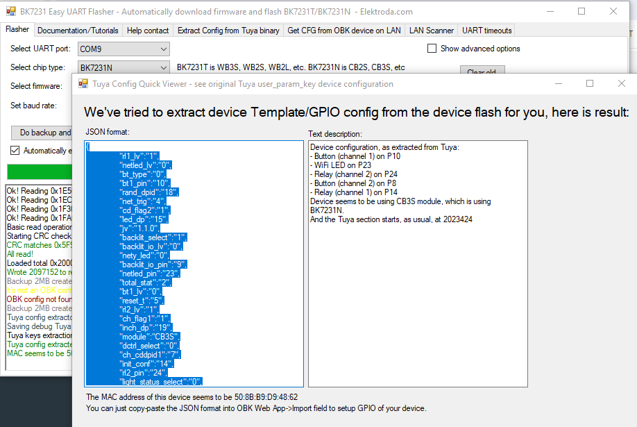The height and width of the screenshot is (427, 637).
Task: Click "Relay (channel 1) on P14" line
Action: tap(354, 192)
